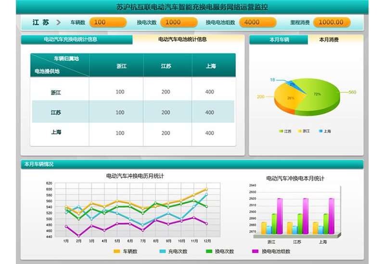This screenshot has height=264, width=385.
Task: Toggle the 江苏 legend entry under pie chart
Action: (x=285, y=131)
